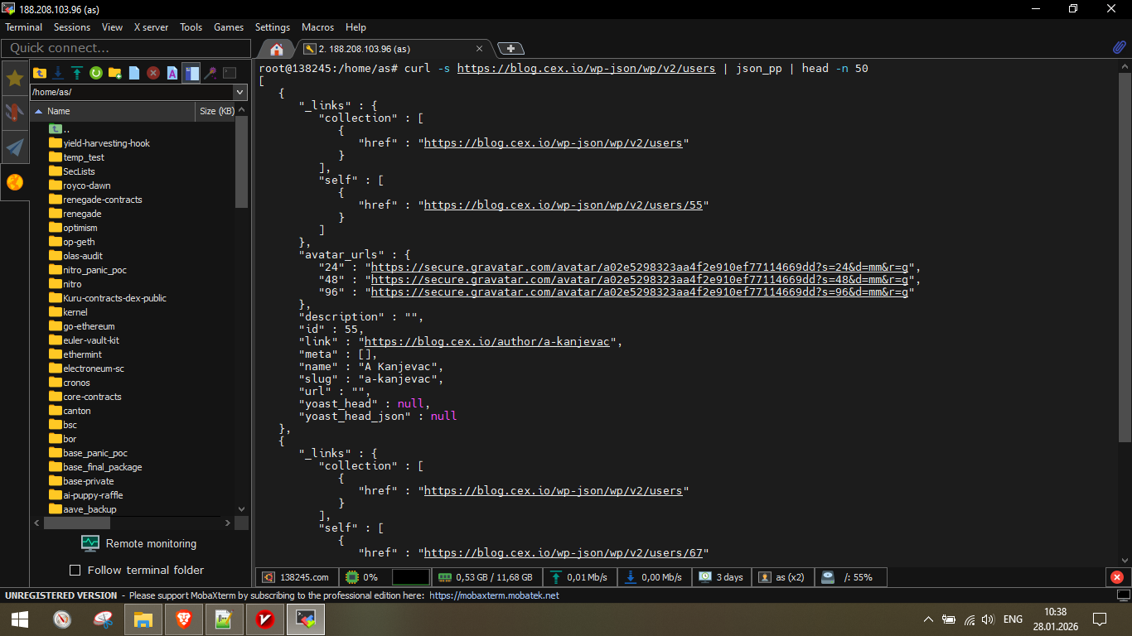1132x636 pixels.
Task: Click the 138245.com hostname status item
Action: point(297,577)
